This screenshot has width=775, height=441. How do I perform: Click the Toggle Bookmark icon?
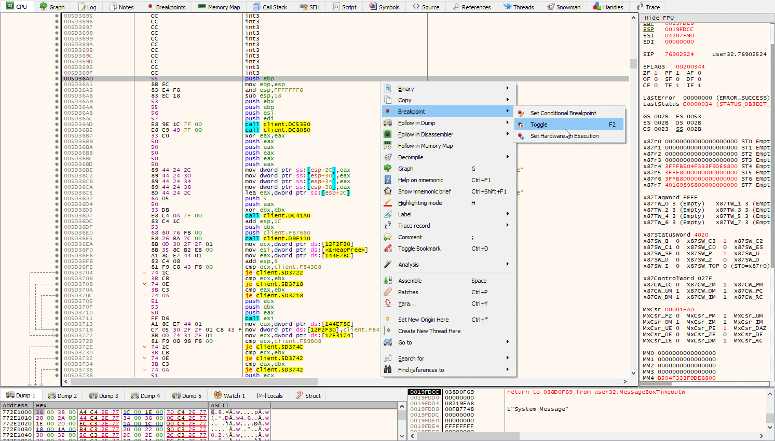coord(388,249)
